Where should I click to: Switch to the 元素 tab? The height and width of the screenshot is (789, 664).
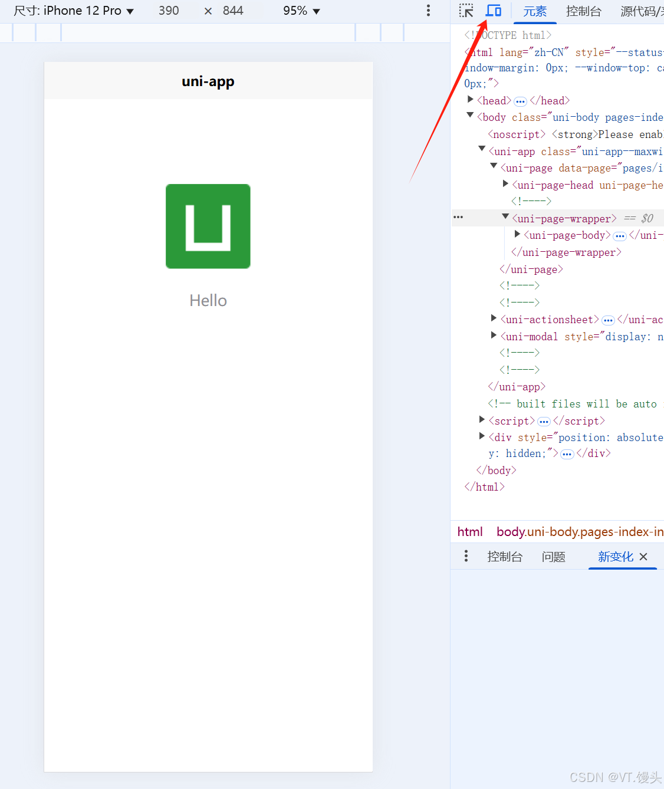tap(535, 11)
